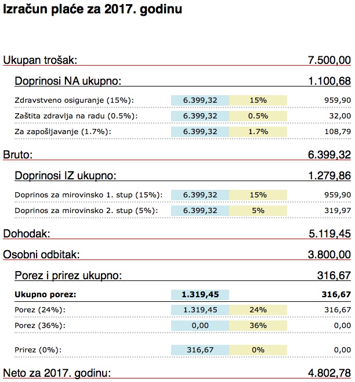Select the blue base cell for Zdravstveno osiguranje
The height and width of the screenshot is (382, 355).
pos(200,100)
